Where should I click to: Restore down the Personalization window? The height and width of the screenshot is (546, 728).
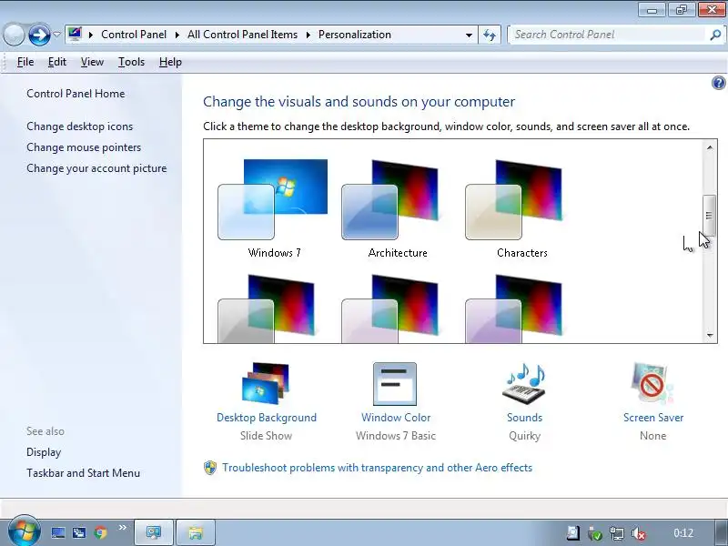pyautogui.click(x=681, y=10)
